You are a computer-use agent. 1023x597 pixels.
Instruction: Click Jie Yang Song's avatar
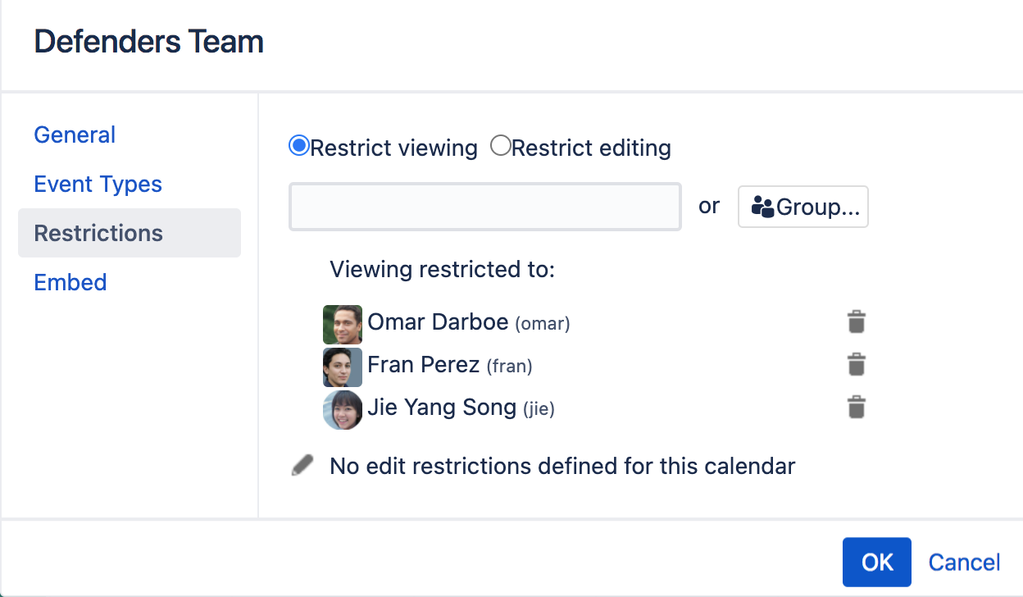[343, 410]
